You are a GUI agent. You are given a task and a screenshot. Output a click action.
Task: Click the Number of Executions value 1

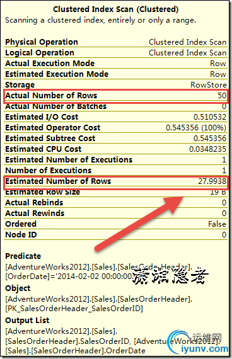click(224, 171)
